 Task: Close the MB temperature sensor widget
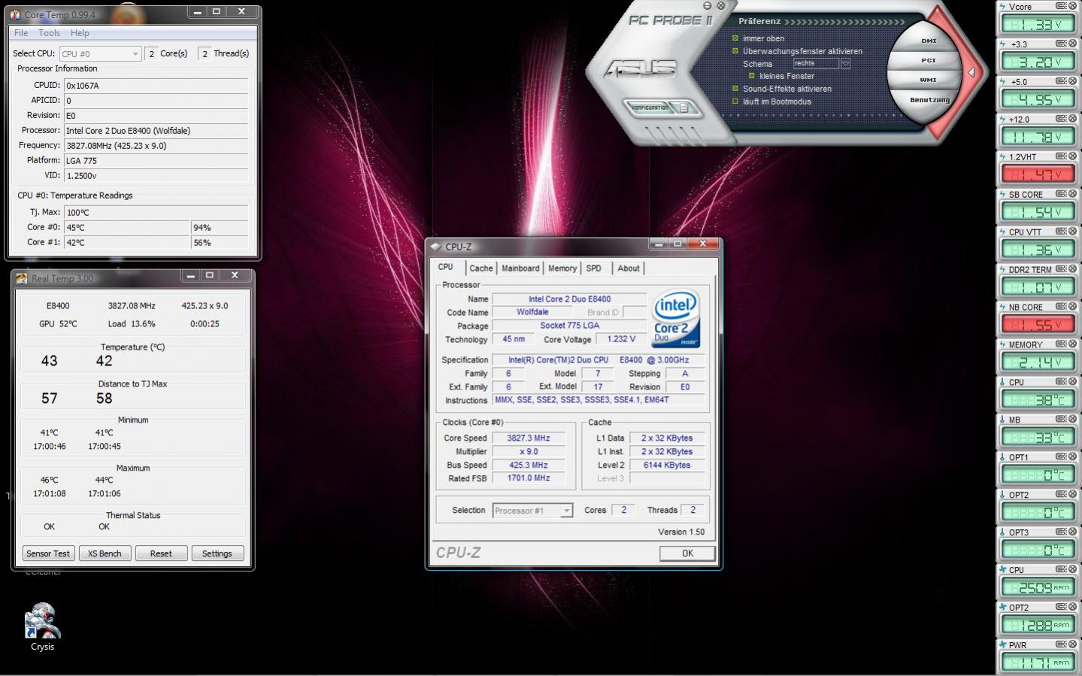(x=1073, y=420)
